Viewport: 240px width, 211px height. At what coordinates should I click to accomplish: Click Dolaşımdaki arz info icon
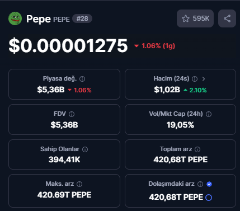(200, 184)
